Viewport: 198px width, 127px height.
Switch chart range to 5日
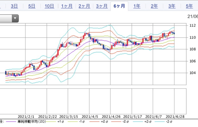point(32,6)
